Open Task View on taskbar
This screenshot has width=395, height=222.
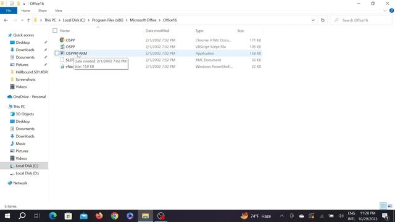tap(37, 216)
